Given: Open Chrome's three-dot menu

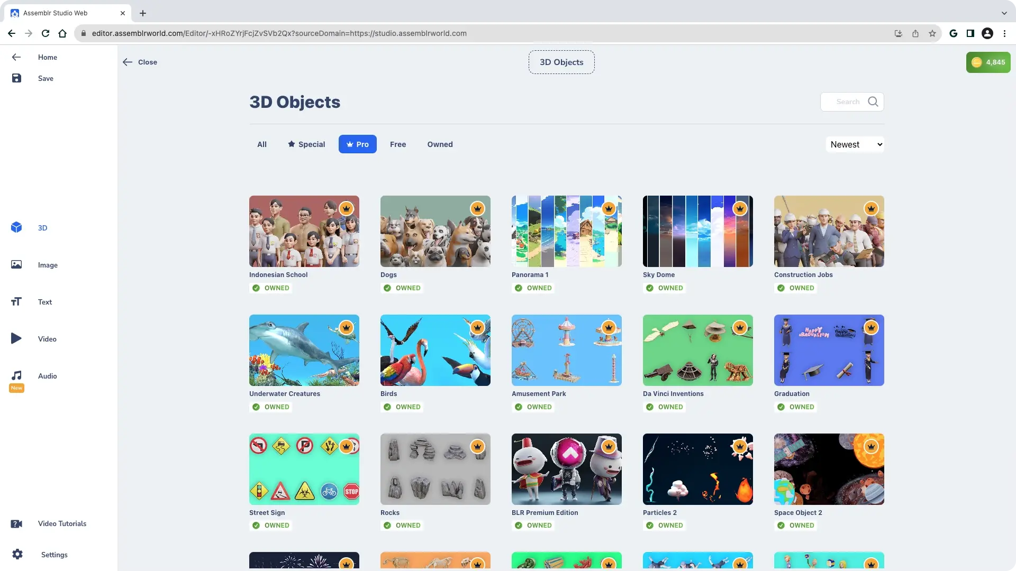Looking at the screenshot, I should [x=1004, y=33].
